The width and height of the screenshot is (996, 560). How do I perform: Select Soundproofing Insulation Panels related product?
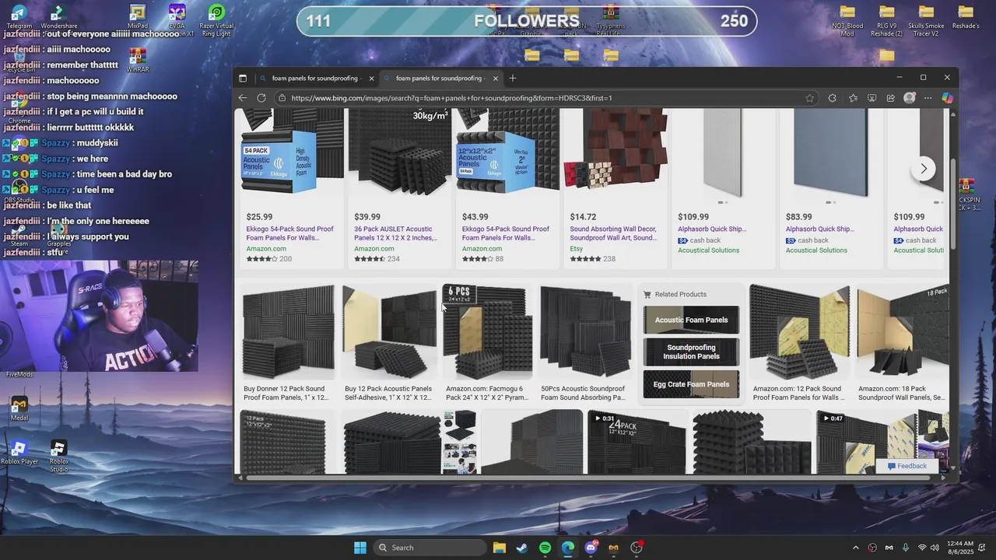tap(691, 352)
